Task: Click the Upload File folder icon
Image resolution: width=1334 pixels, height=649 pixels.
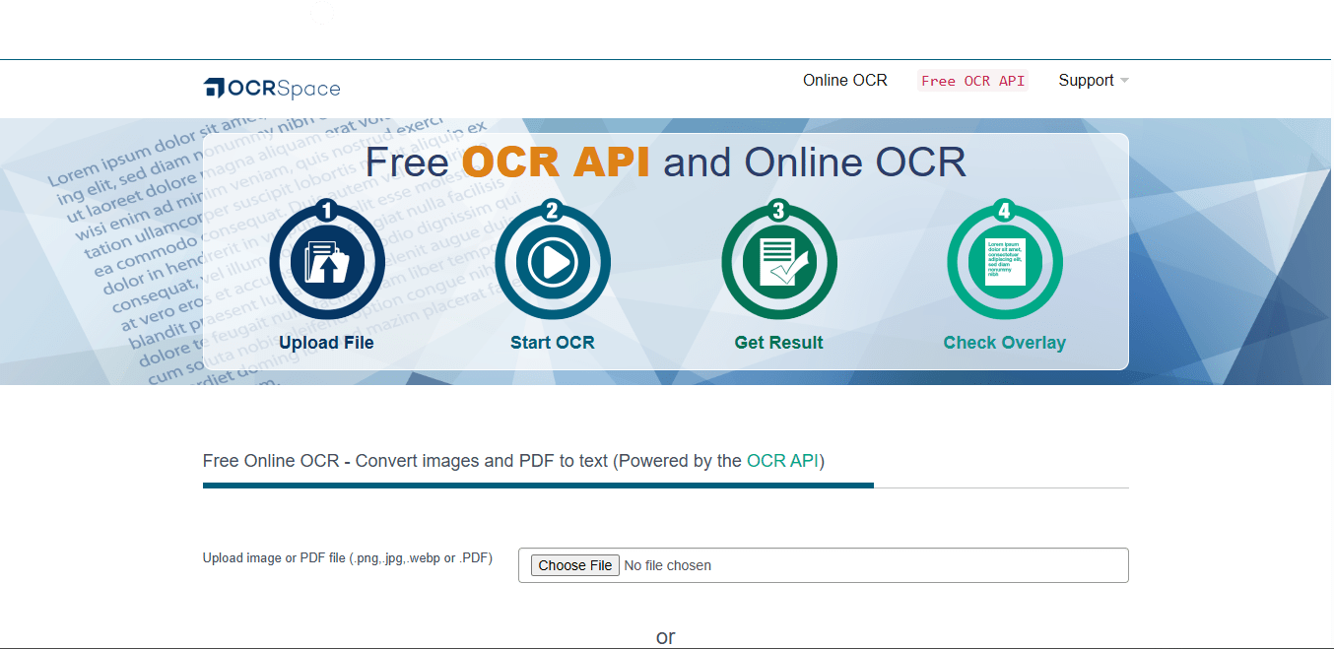Action: [x=326, y=261]
